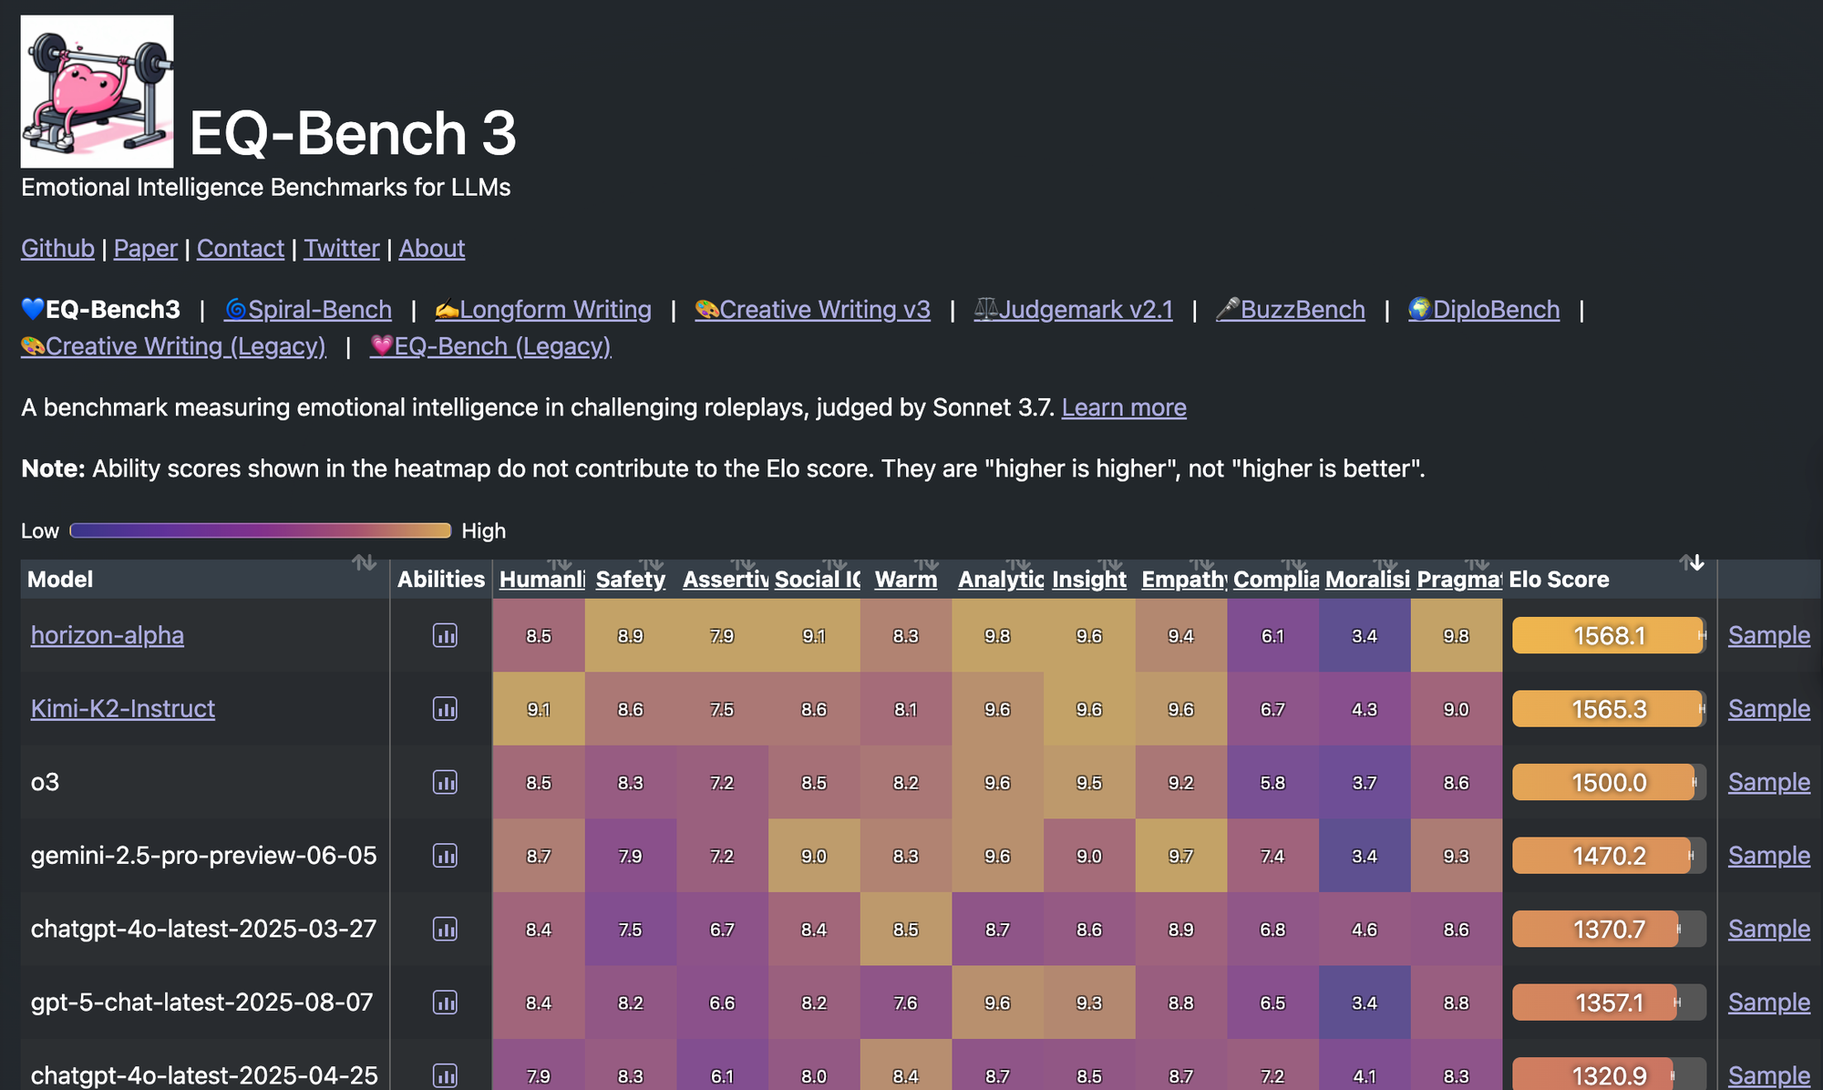This screenshot has height=1090, width=1823.
Task: Follow the Learn more link
Action: pos(1124,407)
